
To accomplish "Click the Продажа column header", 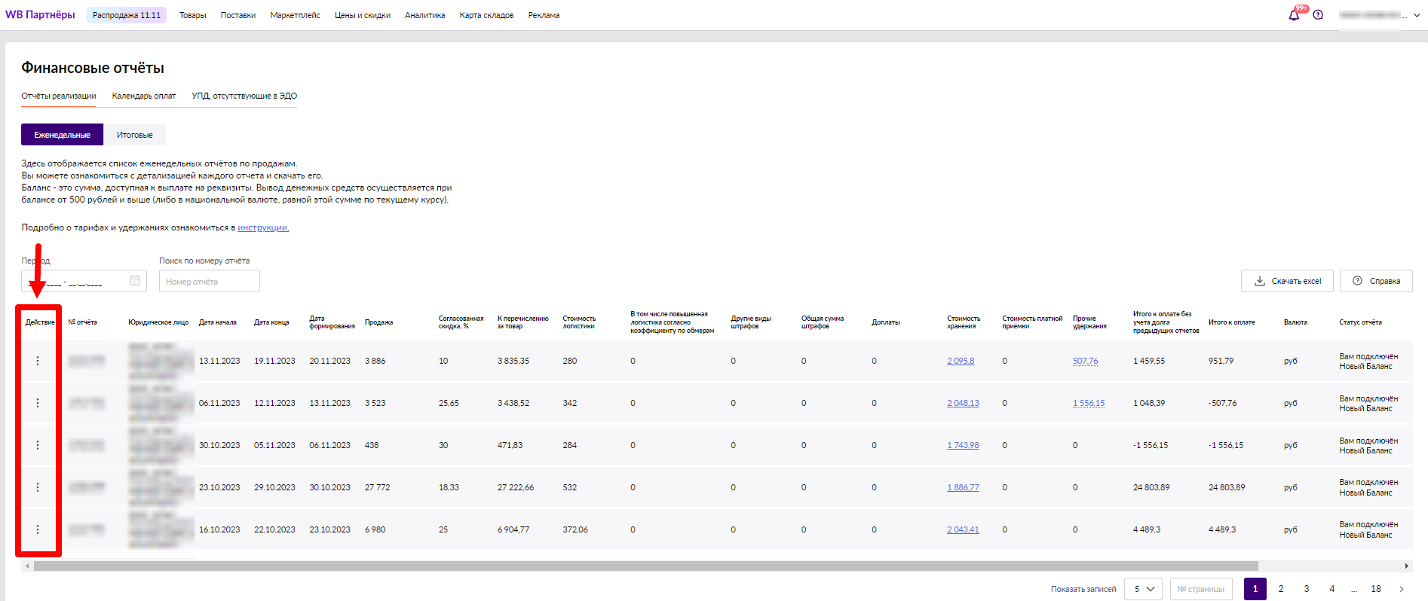I will [x=379, y=322].
